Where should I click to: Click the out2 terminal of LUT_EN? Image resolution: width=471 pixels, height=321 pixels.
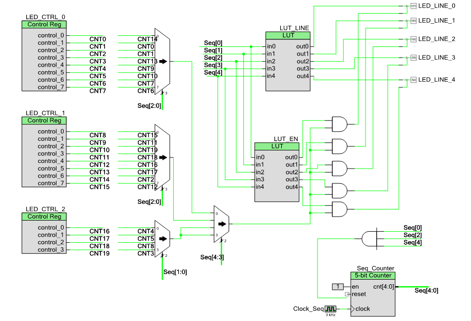point(292,173)
